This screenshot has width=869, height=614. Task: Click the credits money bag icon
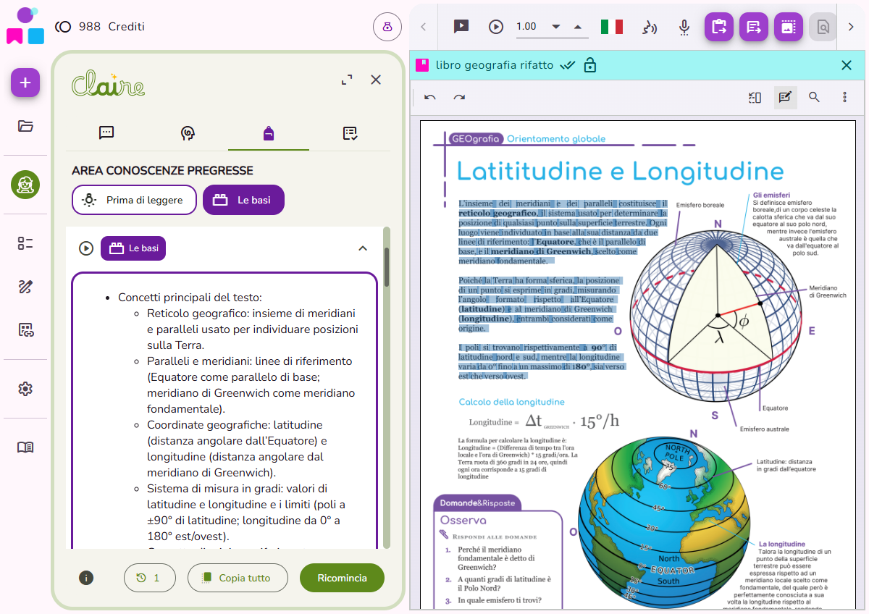tap(387, 27)
